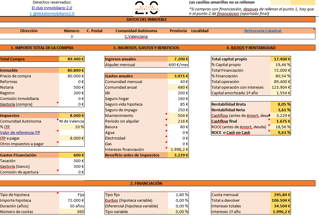
Task: Click the Total operación con intereses value 123.904 €
Action: click(281, 87)
